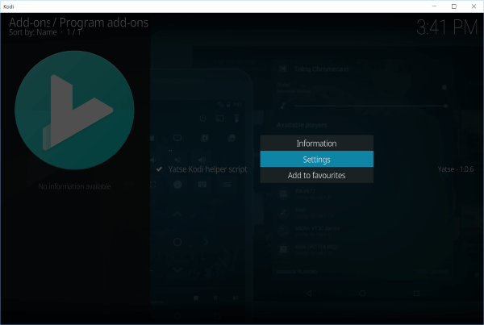Click the 3:41 PM clock
Screen dimensions: 484x325
coord(444,28)
